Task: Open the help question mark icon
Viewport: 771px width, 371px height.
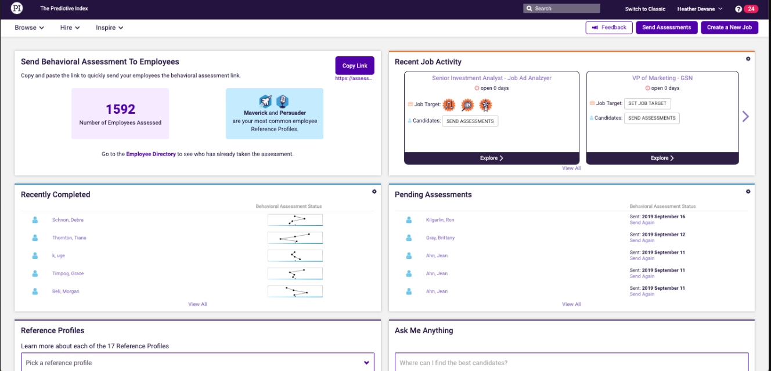Action: (738, 9)
